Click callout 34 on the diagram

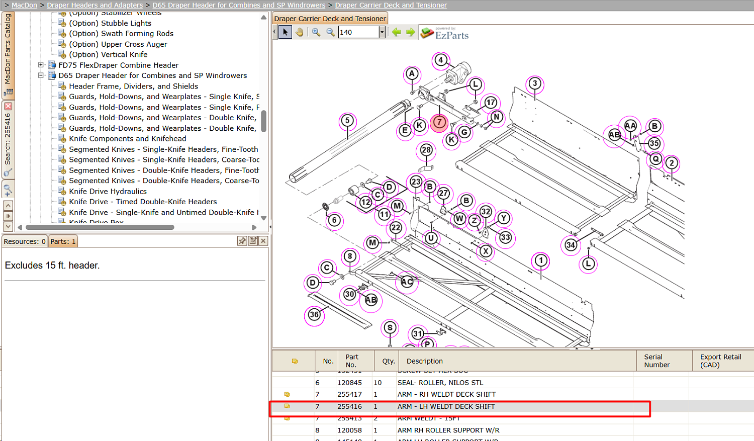[571, 245]
